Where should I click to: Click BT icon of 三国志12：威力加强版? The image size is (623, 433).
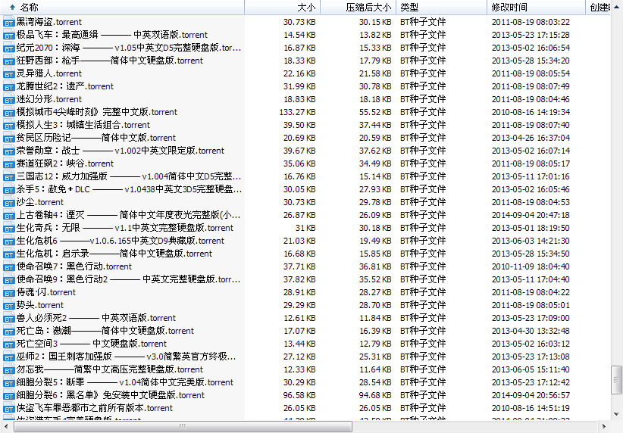point(9,176)
